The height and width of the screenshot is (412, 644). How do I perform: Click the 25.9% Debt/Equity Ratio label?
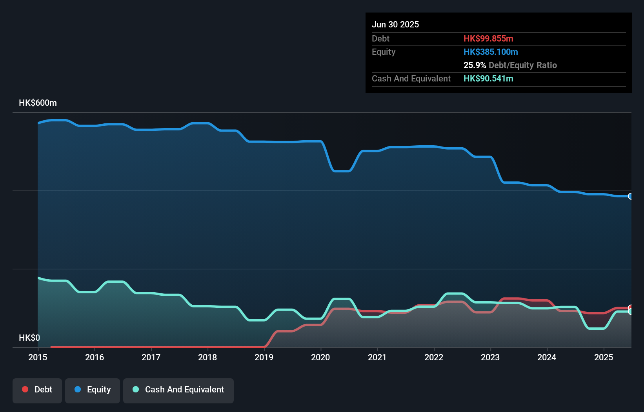(x=510, y=65)
